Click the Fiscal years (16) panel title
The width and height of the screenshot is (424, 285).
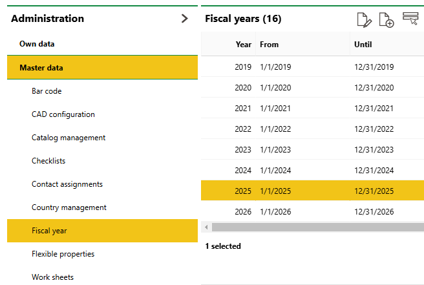tap(243, 19)
